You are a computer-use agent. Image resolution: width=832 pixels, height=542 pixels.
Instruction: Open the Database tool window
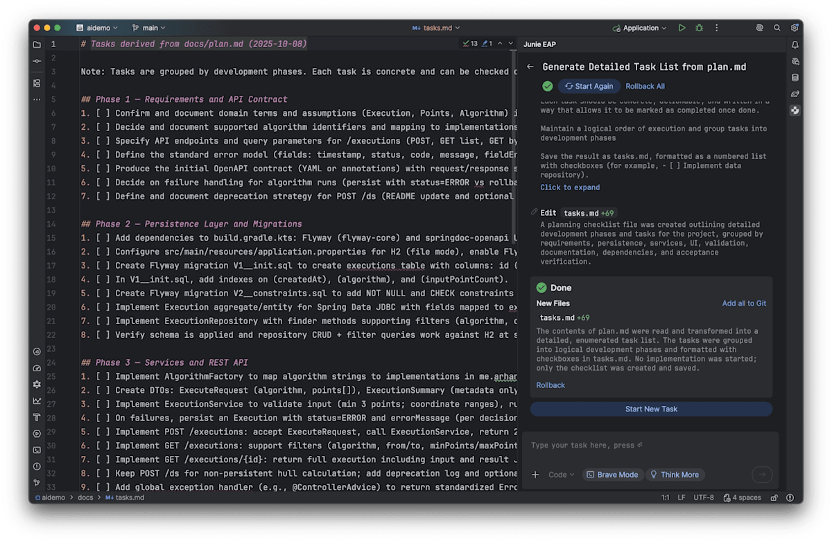[795, 78]
